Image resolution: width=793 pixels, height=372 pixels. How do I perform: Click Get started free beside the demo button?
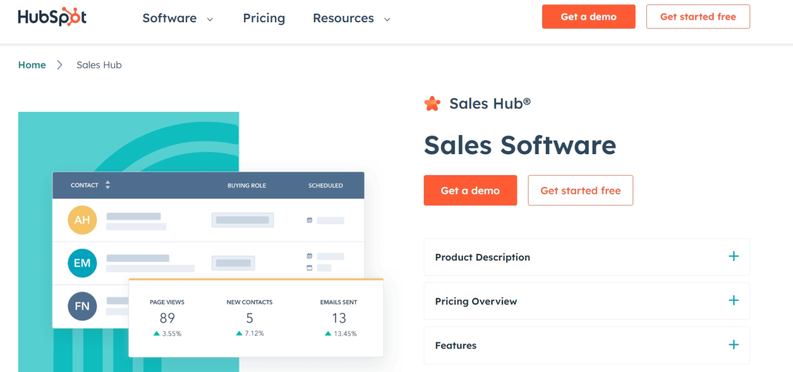(x=580, y=190)
